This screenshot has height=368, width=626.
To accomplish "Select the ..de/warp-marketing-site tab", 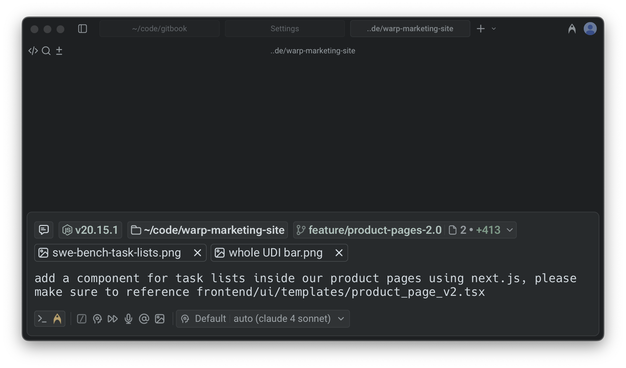I will coord(410,29).
